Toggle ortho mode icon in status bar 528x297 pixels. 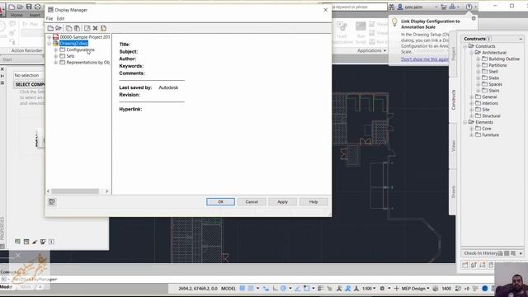[275, 288]
